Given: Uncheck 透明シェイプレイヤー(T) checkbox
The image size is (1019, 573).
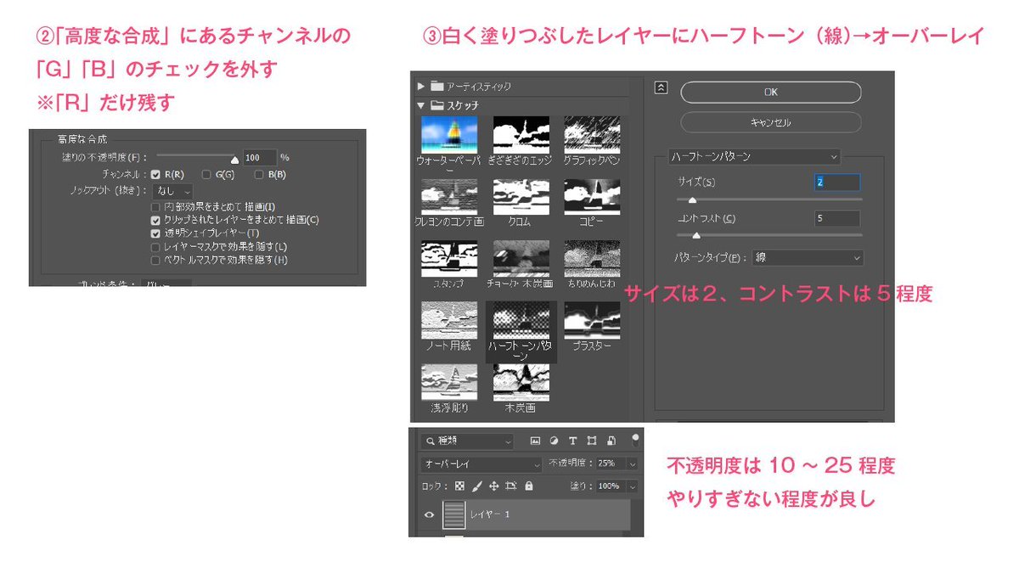Looking at the screenshot, I should pyautogui.click(x=155, y=233).
